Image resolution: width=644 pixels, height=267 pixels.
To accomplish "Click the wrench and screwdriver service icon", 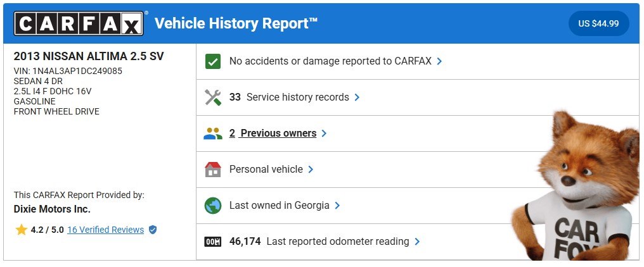I will (x=213, y=97).
